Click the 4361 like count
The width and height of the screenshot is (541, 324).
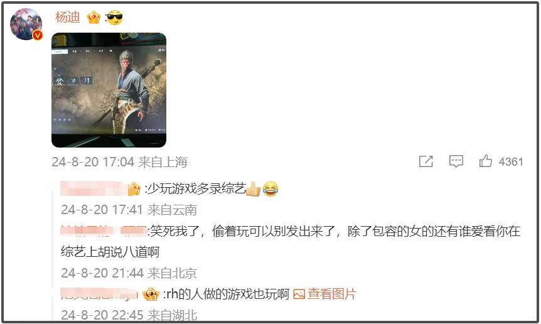[x=511, y=161]
